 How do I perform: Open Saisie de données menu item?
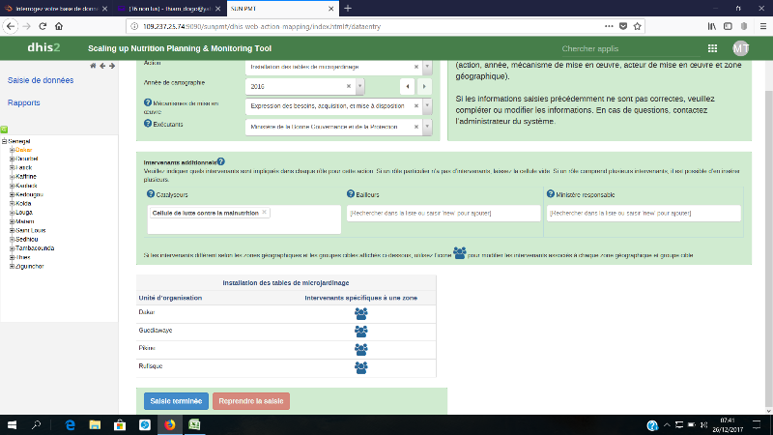click(x=41, y=80)
